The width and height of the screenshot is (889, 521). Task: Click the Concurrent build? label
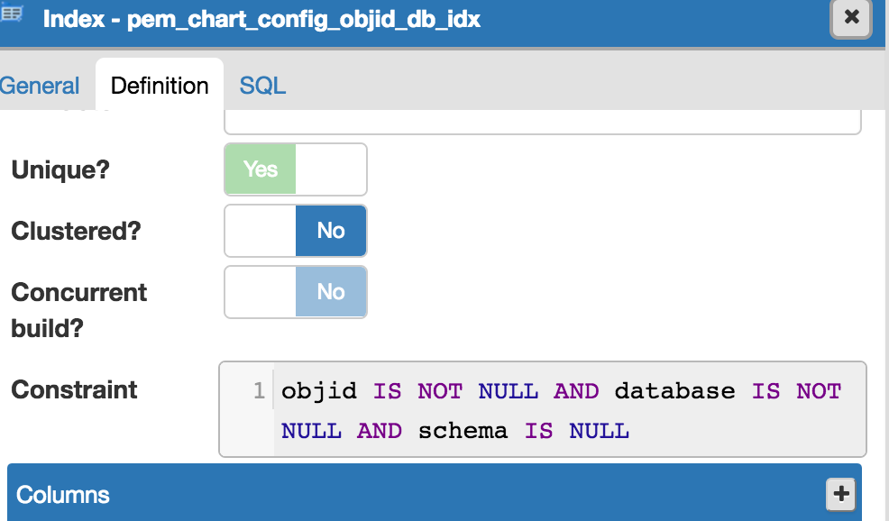[x=78, y=309]
